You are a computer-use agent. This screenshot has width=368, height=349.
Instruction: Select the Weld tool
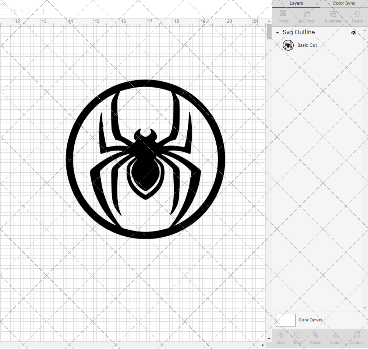[x=297, y=338]
